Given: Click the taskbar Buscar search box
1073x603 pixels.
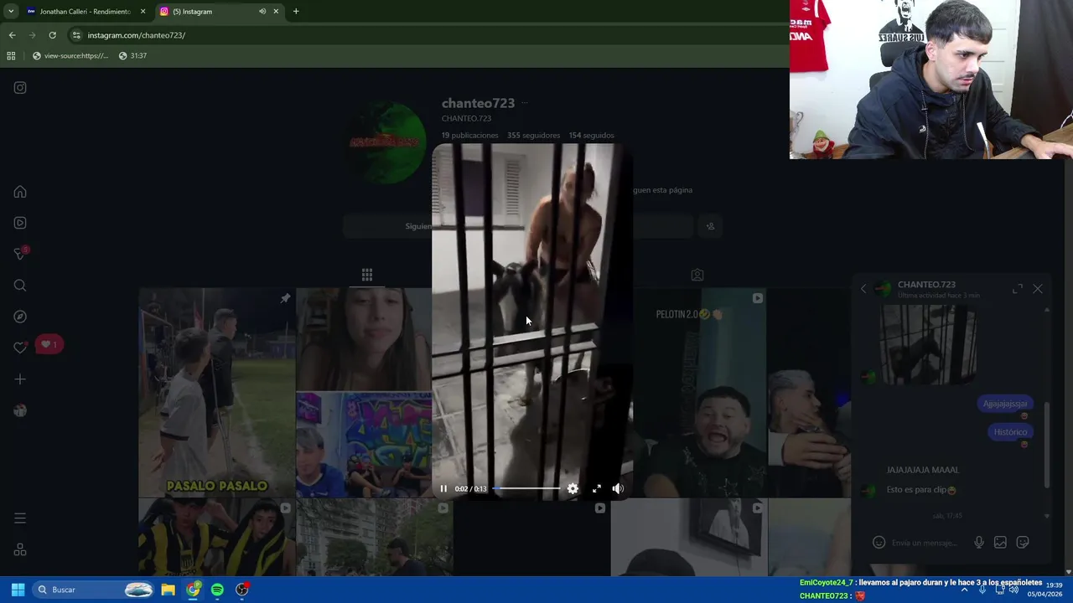Looking at the screenshot, I should coord(94,590).
